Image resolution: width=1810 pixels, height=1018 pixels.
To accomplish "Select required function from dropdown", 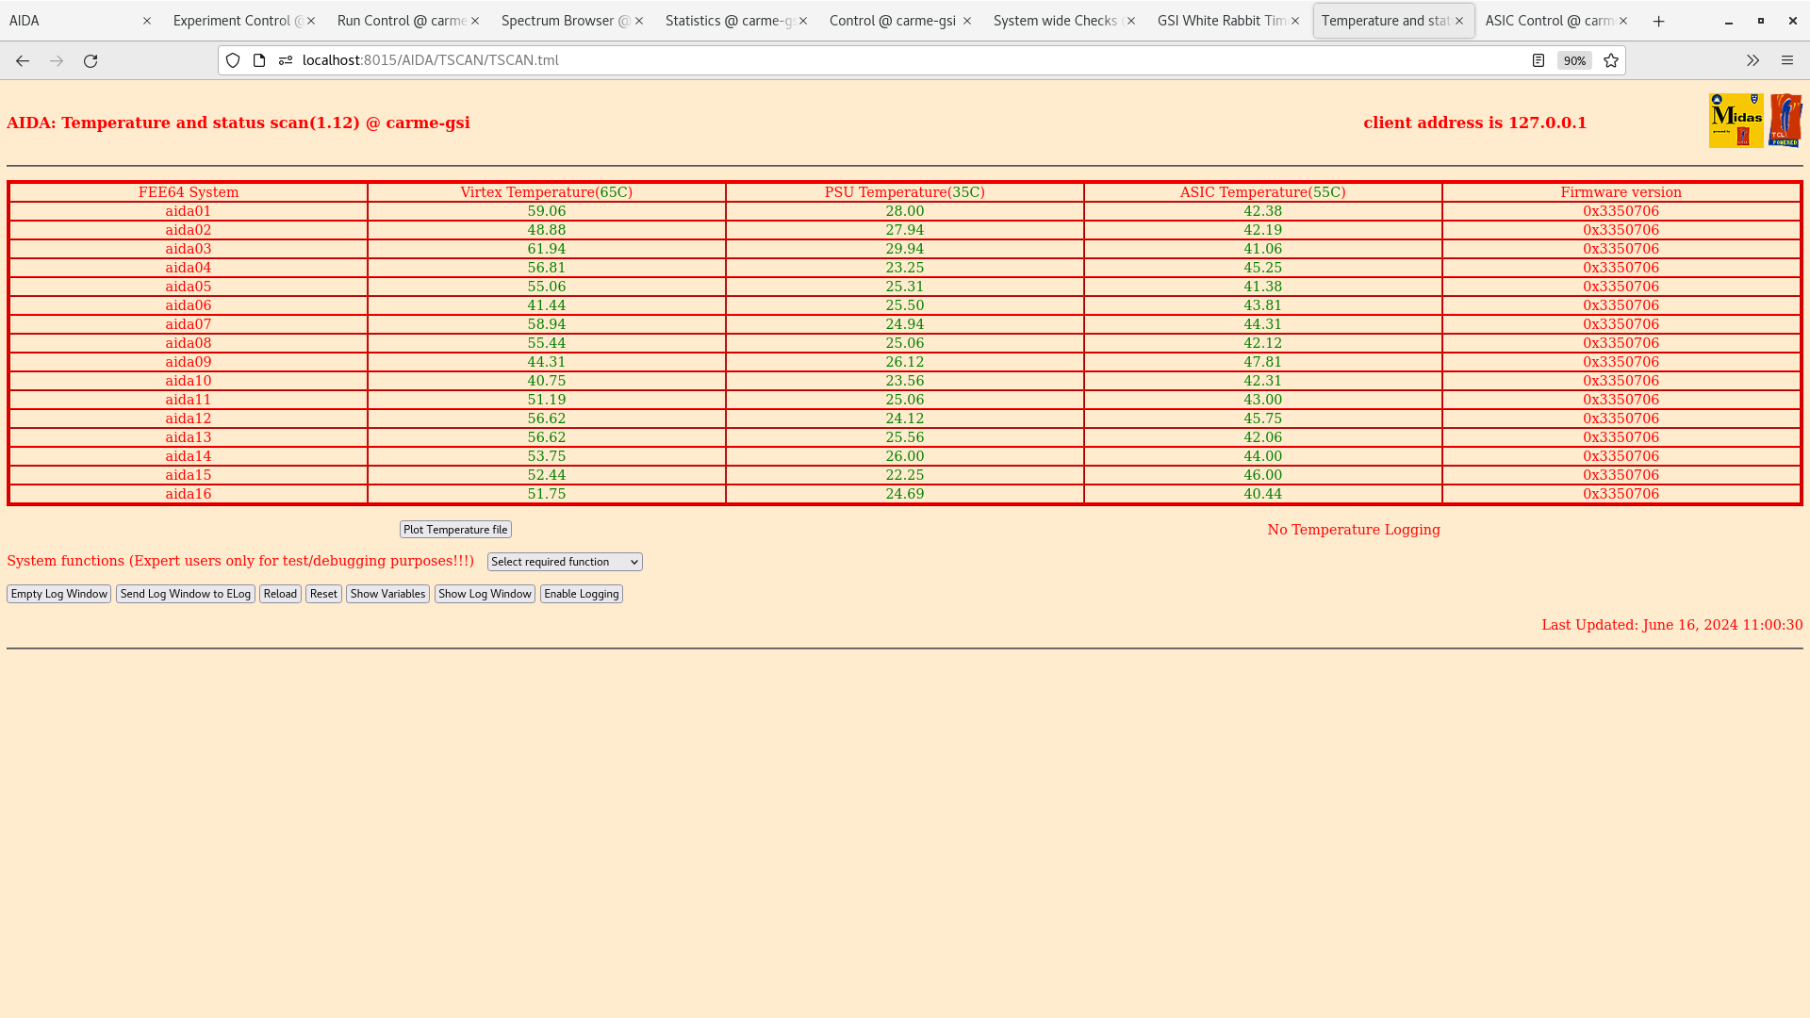I will (565, 562).
